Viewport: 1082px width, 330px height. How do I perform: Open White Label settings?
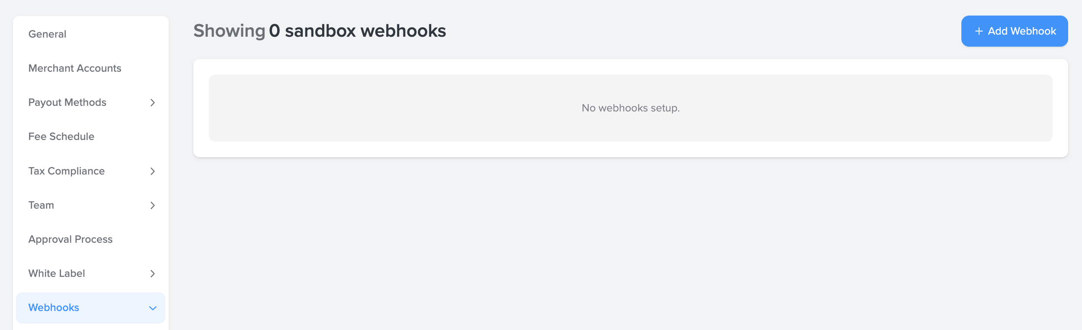pos(57,273)
